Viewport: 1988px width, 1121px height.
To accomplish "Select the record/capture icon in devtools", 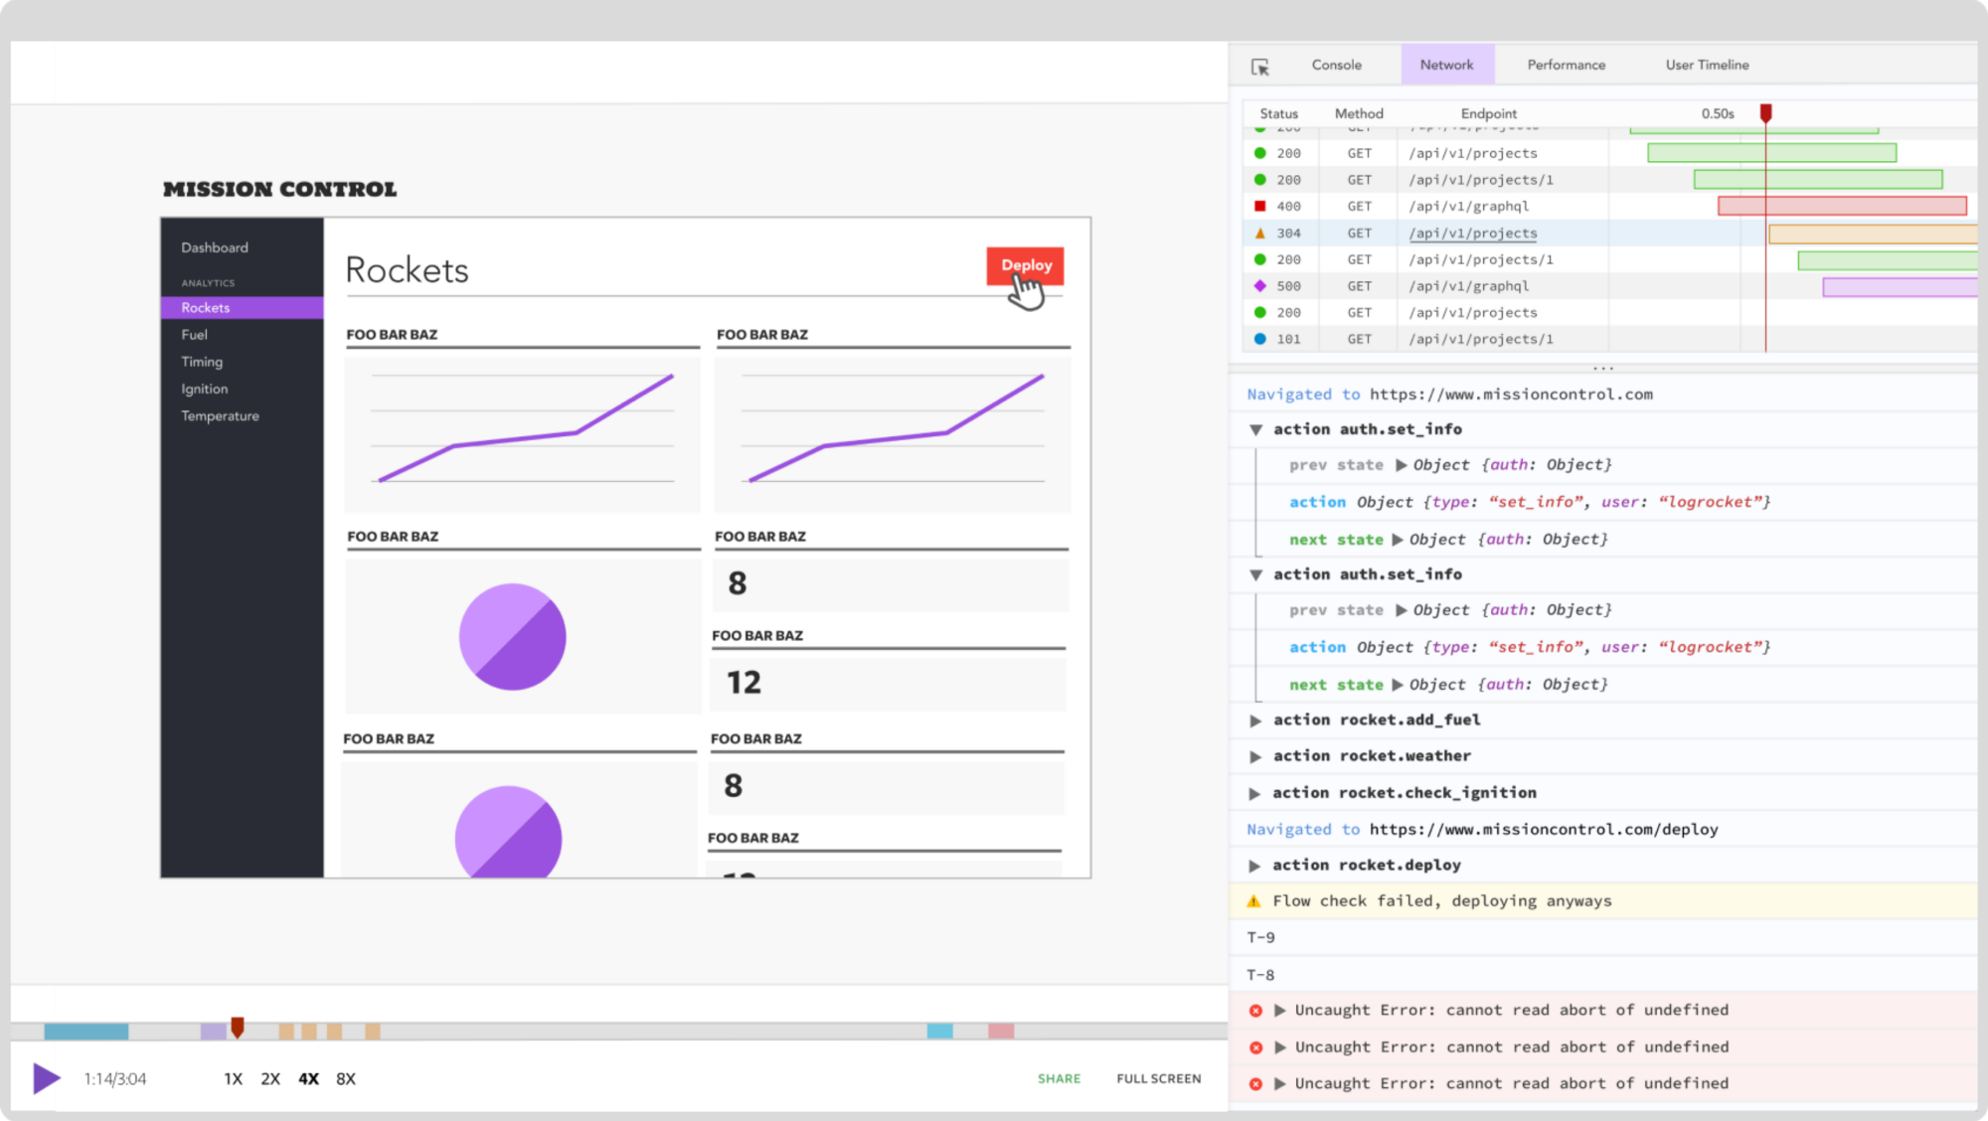I will pos(1260,65).
